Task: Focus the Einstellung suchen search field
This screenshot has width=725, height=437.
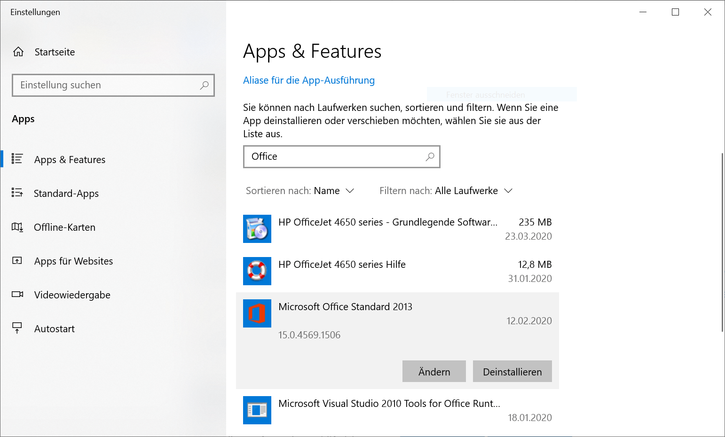Action: tap(113, 85)
